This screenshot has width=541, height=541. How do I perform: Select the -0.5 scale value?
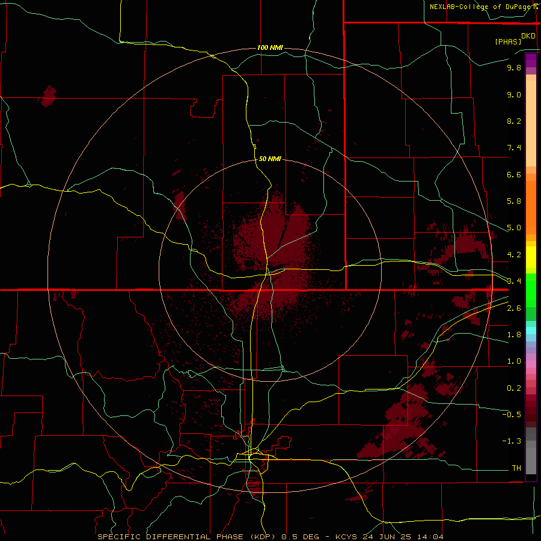[512, 415]
